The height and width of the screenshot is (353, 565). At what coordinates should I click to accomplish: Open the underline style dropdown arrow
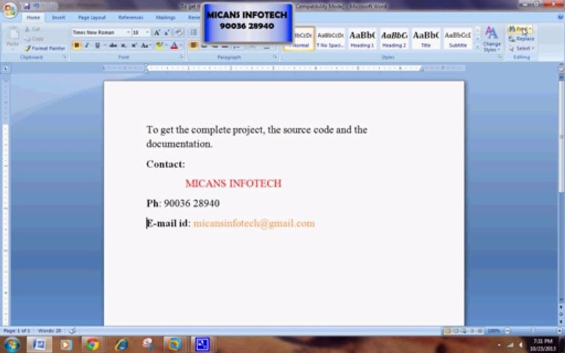104,46
